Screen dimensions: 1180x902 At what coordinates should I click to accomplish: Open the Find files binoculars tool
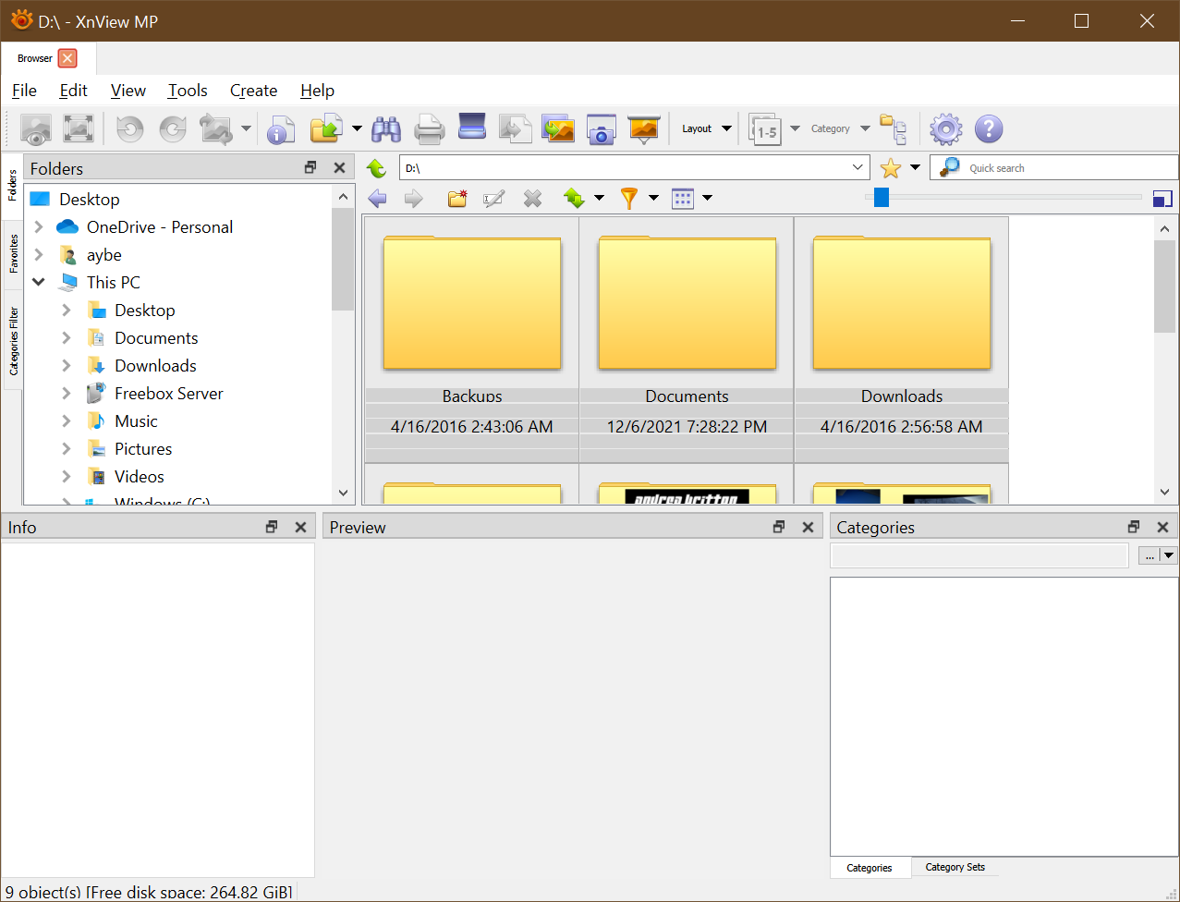[x=386, y=128]
